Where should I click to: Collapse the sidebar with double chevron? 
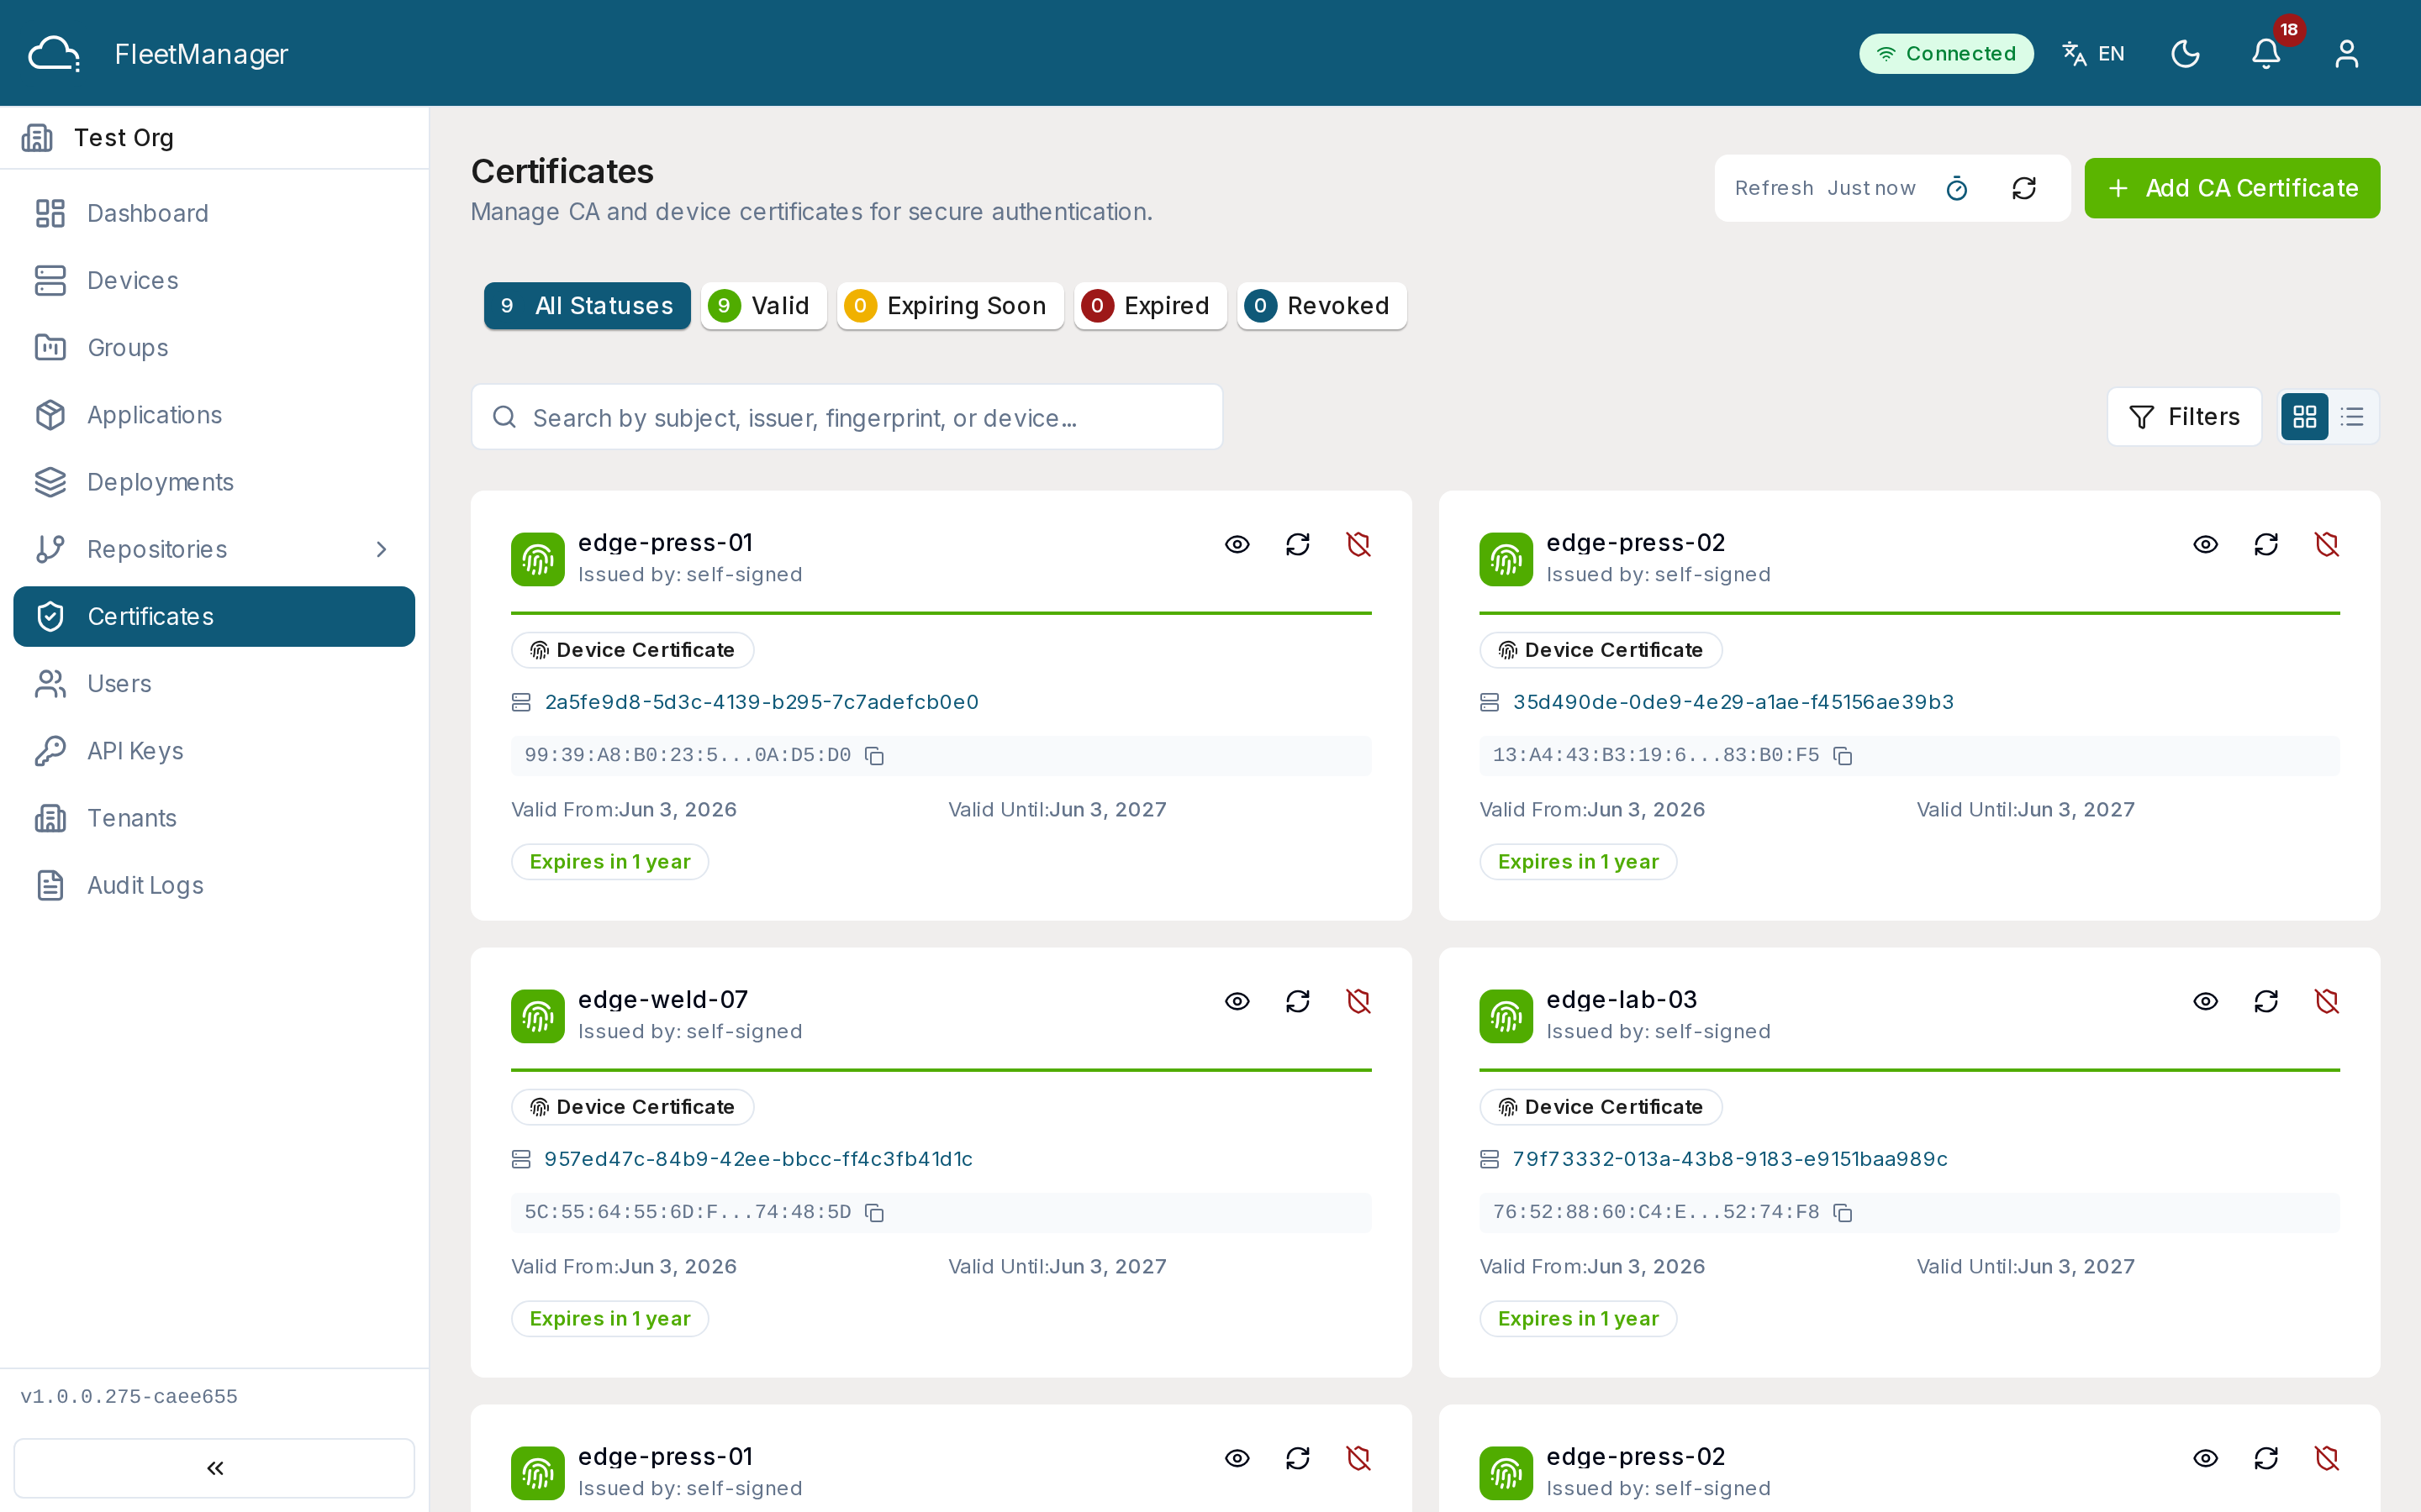pos(214,1468)
